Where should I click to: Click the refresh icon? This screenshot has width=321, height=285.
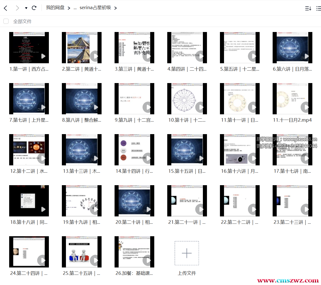click(34, 8)
